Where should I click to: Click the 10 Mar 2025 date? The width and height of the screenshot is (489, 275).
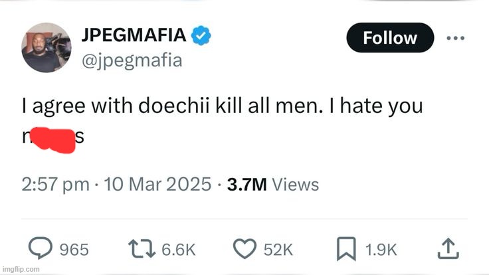pyautogui.click(x=152, y=184)
